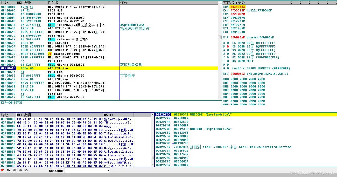337x177 pixels.
Task: Click the %systemdrive% comment in disassembly
Action: [132, 25]
